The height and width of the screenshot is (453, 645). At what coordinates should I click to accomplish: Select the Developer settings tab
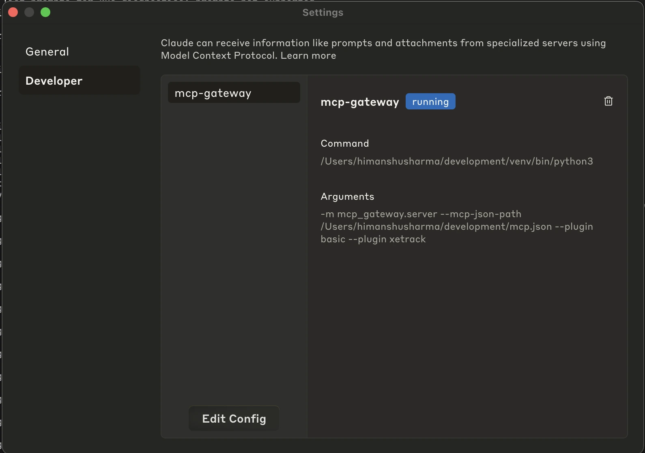(x=80, y=81)
